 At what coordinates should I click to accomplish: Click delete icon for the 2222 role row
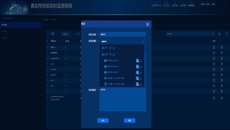[222, 86]
